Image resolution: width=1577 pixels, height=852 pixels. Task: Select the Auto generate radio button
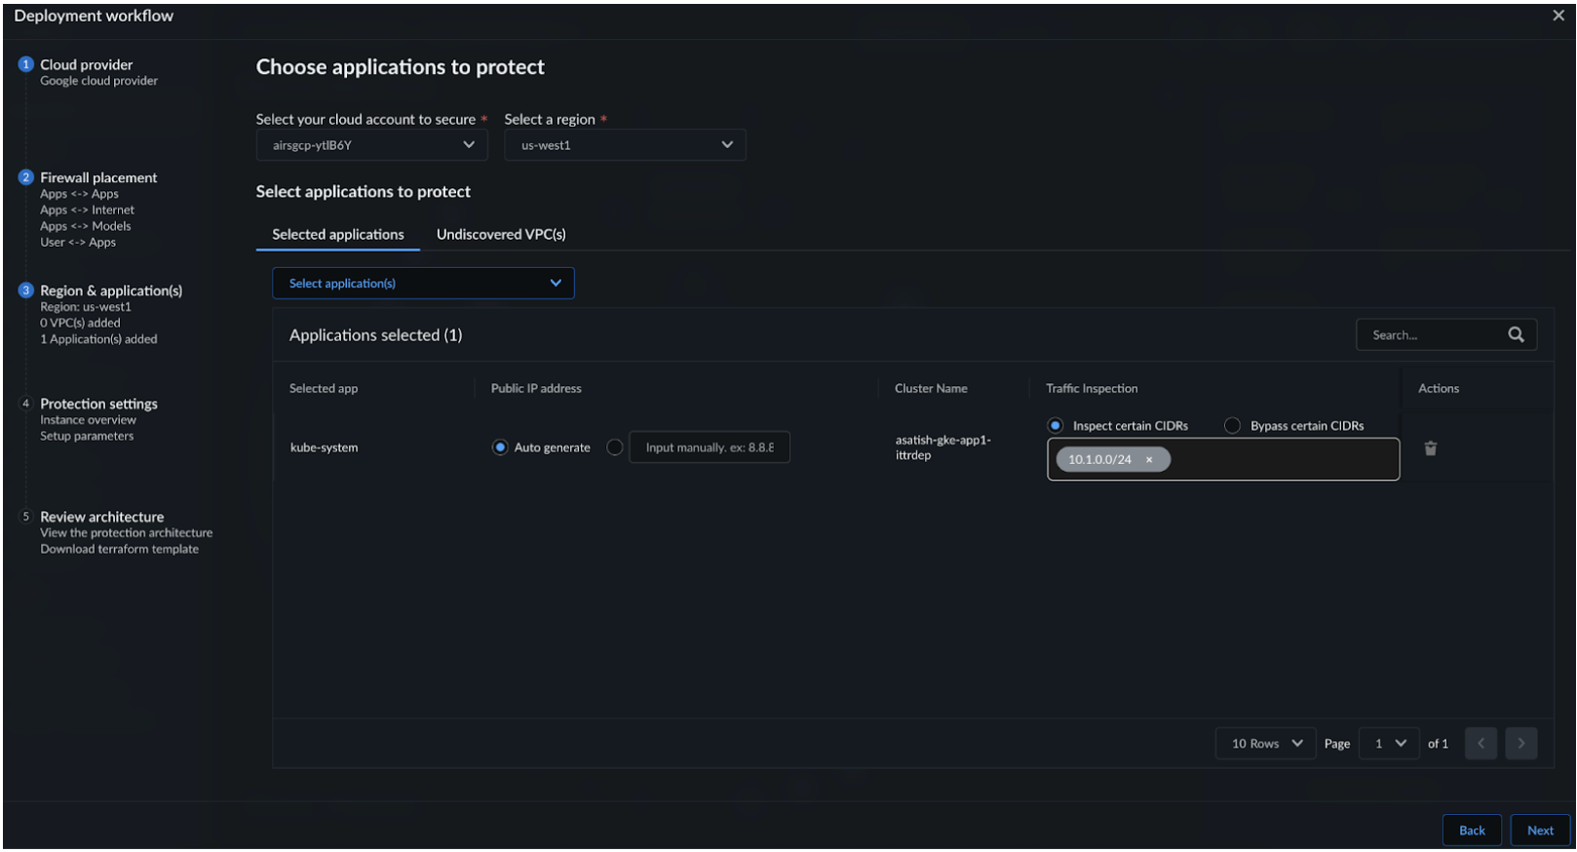coord(500,447)
